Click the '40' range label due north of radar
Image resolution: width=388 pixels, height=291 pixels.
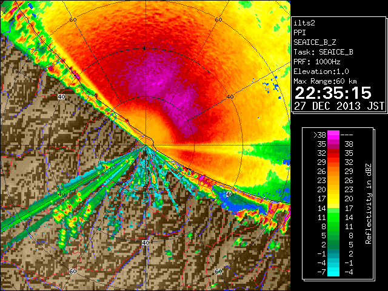pyautogui.click(x=145, y=48)
